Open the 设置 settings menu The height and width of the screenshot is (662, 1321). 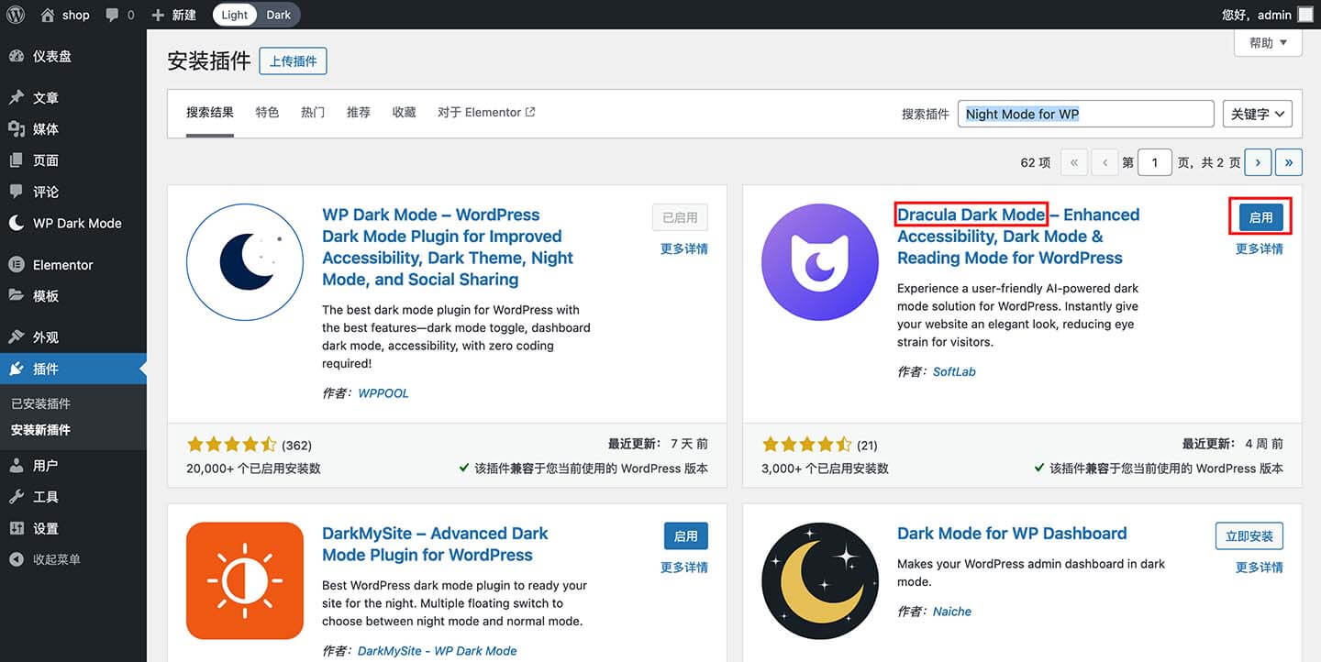(73, 528)
